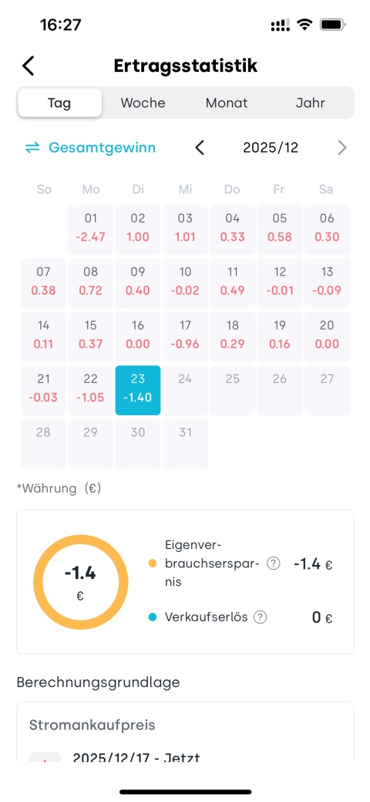Screen dimensions: 370x802
Task: Tap the highlighted day 23 cell
Action: click(138, 390)
